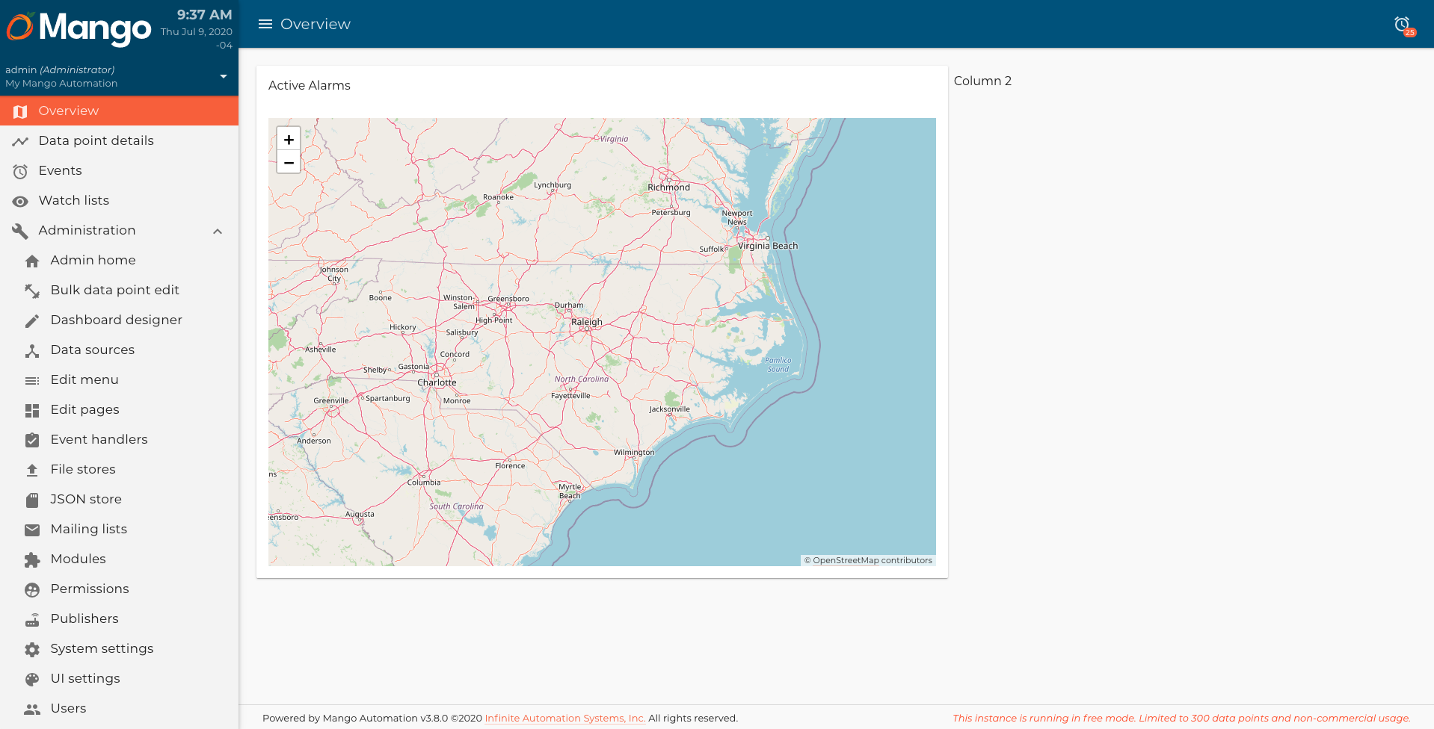Open the active alarms clock icon

click(1403, 24)
